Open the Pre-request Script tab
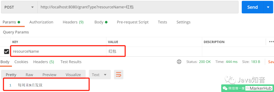 133,22
